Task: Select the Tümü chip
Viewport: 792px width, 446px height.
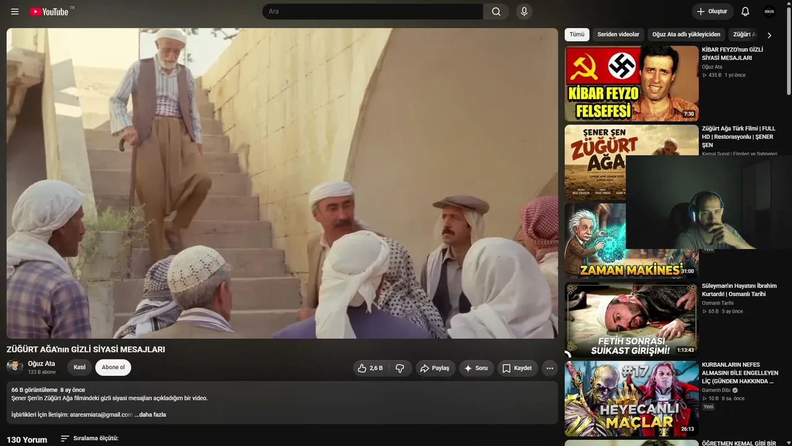Action: (577, 35)
